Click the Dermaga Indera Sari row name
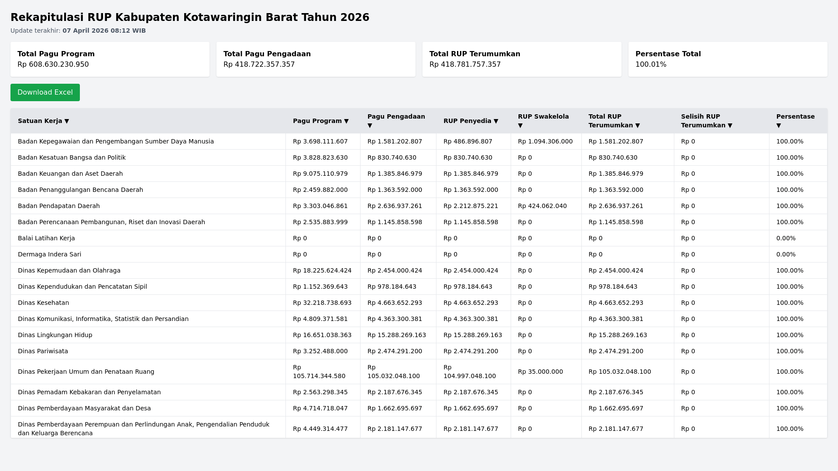 tap(49, 254)
